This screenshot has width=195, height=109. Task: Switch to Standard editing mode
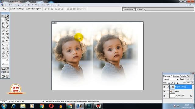(x=3, y=68)
